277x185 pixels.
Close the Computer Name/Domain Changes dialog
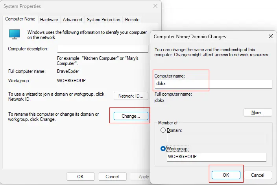tap(270, 36)
